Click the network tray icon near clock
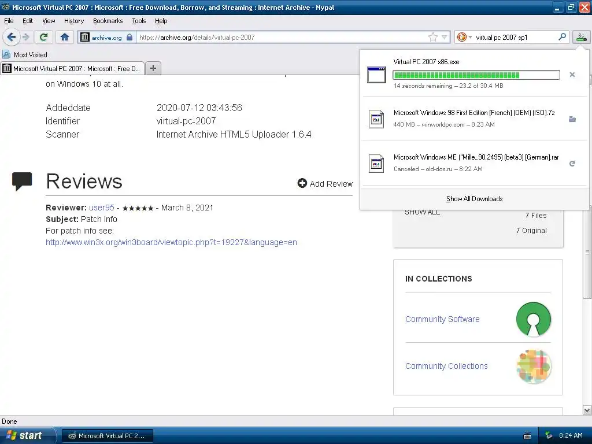The width and height of the screenshot is (592, 444). point(549,436)
